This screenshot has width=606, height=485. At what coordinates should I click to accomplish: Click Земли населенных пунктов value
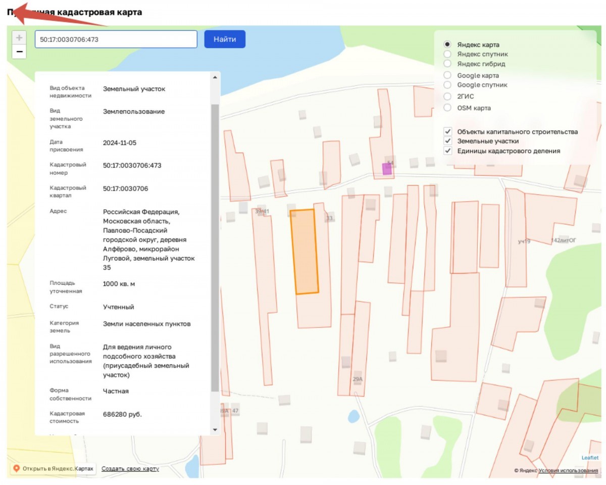point(147,324)
